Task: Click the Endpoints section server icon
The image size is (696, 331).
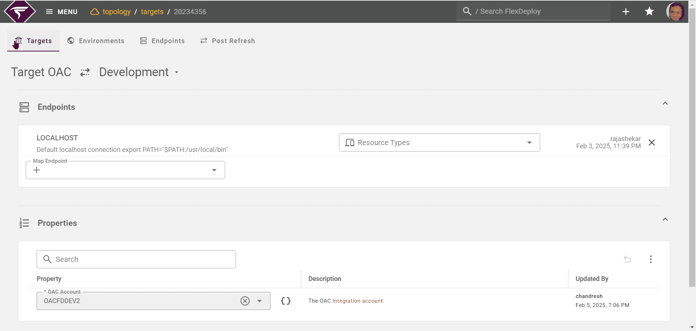Action: pyautogui.click(x=24, y=107)
